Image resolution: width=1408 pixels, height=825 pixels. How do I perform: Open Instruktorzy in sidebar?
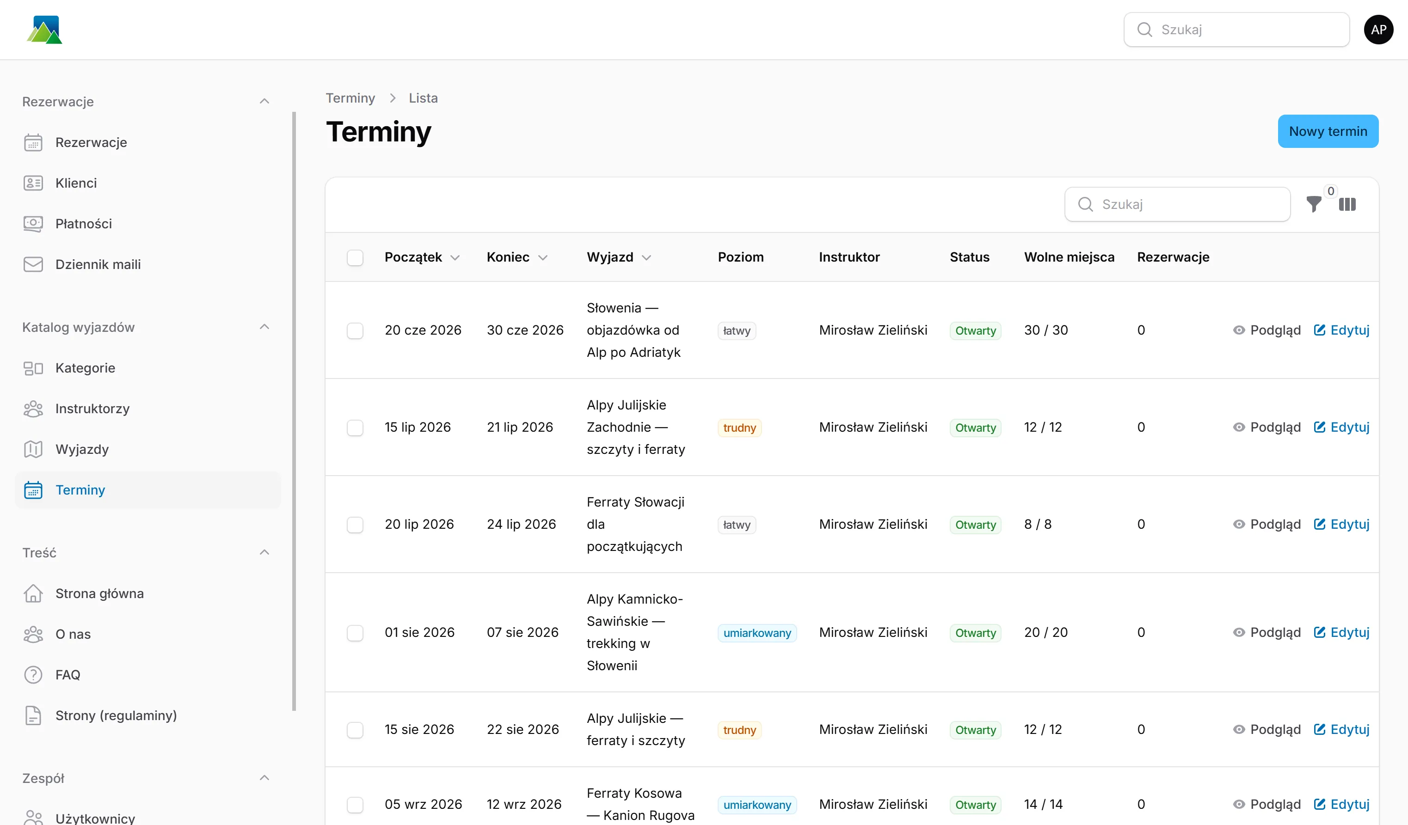pyautogui.click(x=148, y=409)
